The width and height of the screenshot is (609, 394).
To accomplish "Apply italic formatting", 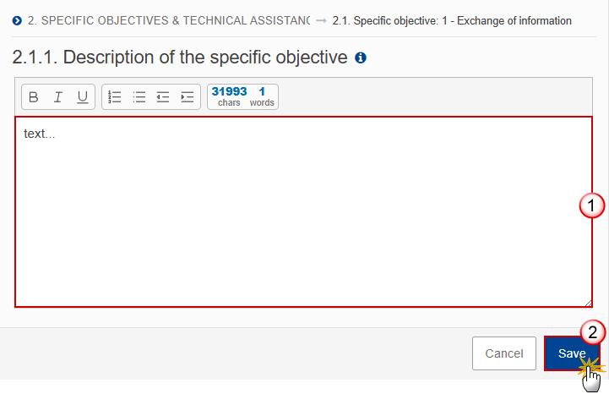I will 58,97.
